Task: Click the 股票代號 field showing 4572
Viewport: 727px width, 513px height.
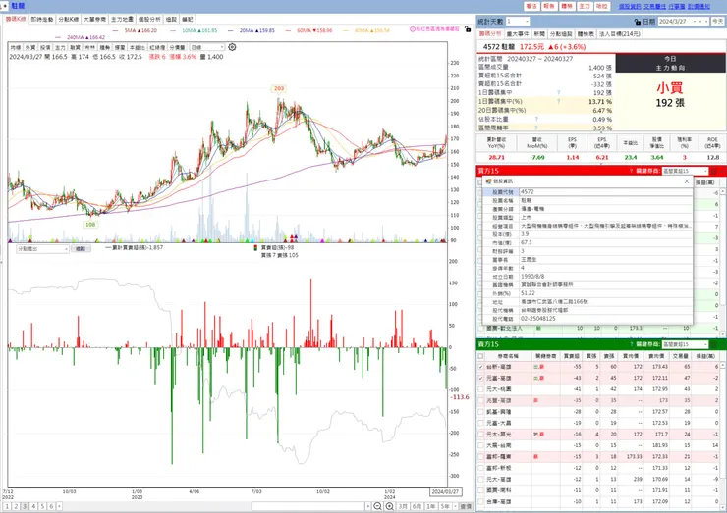Action: 605,191
